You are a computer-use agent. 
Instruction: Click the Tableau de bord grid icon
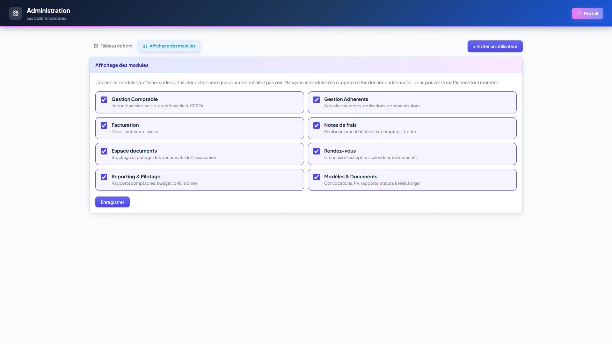pos(96,46)
